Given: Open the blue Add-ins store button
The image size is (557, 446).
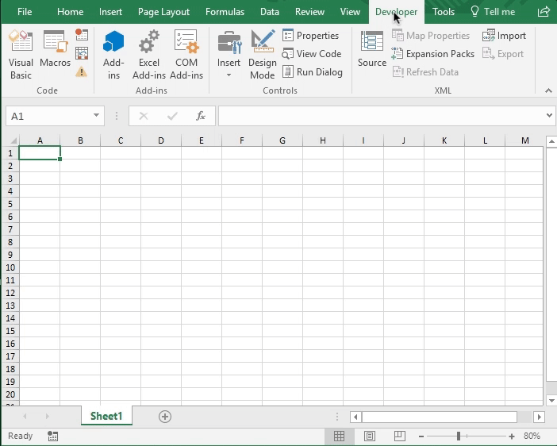Looking at the screenshot, I should click(x=113, y=55).
